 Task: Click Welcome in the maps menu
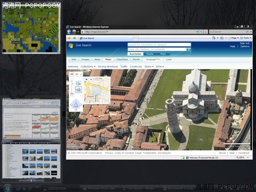[73, 67]
